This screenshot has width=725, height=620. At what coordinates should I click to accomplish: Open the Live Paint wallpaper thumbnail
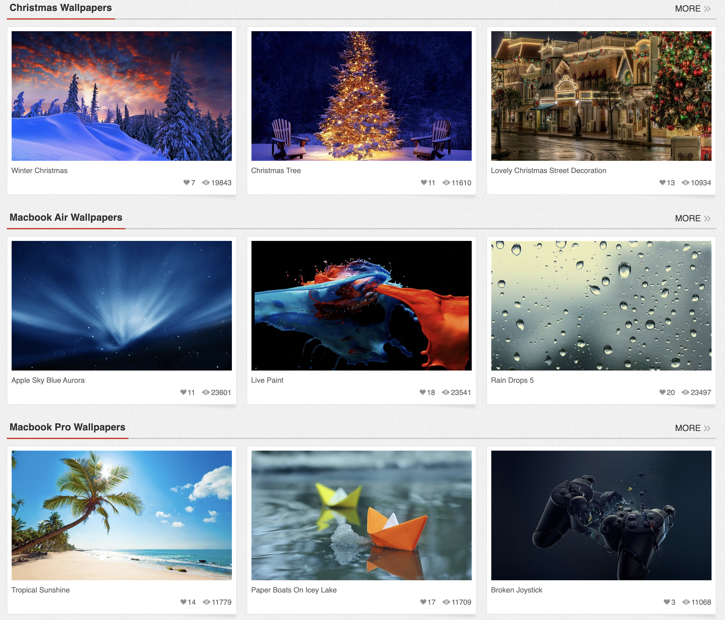click(x=361, y=306)
